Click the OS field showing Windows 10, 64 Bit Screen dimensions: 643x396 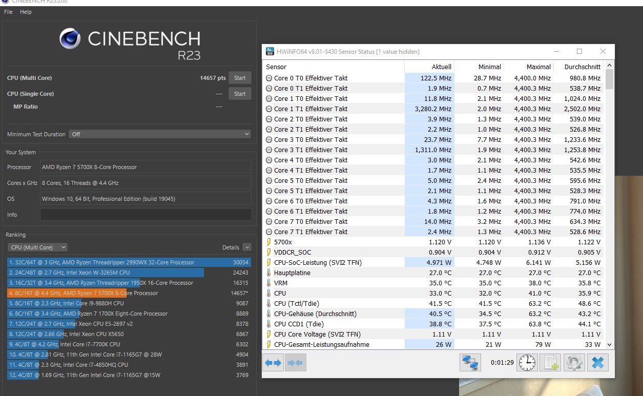click(x=146, y=199)
